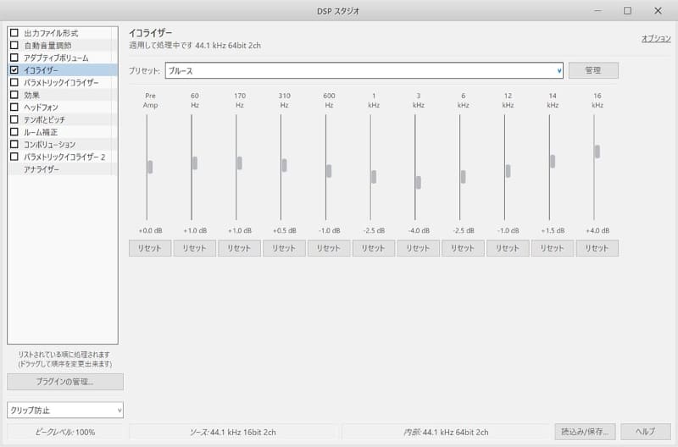This screenshot has width=678, height=447.
Task: Enable the ルーム補正 checkbox
Action: tap(14, 132)
